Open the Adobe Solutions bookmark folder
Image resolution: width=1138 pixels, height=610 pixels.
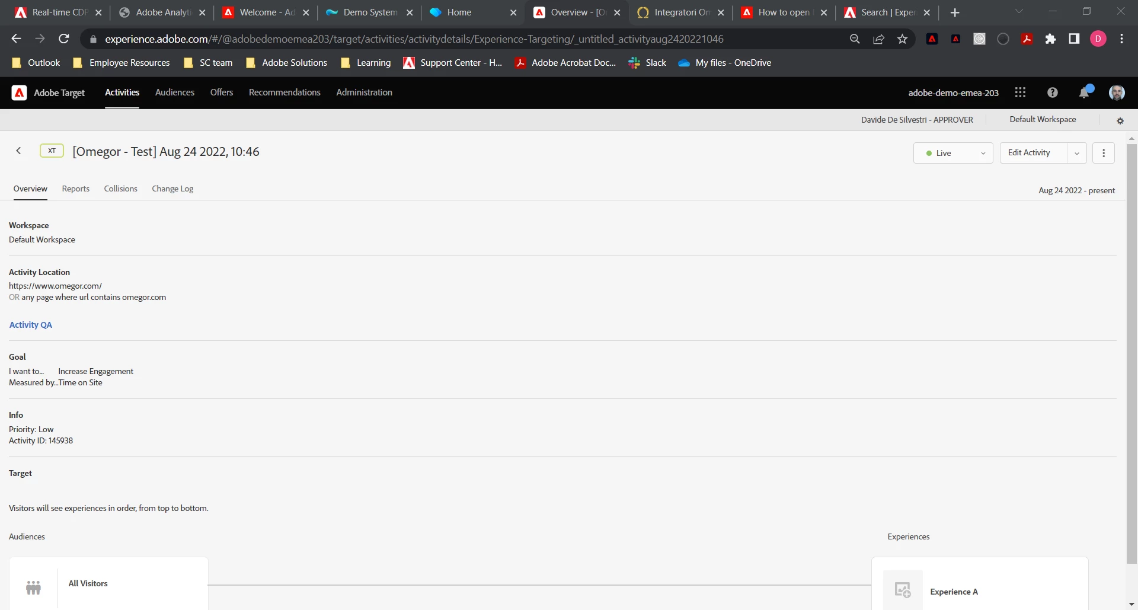[x=286, y=63]
